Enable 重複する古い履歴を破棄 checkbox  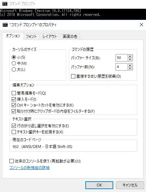(73, 76)
